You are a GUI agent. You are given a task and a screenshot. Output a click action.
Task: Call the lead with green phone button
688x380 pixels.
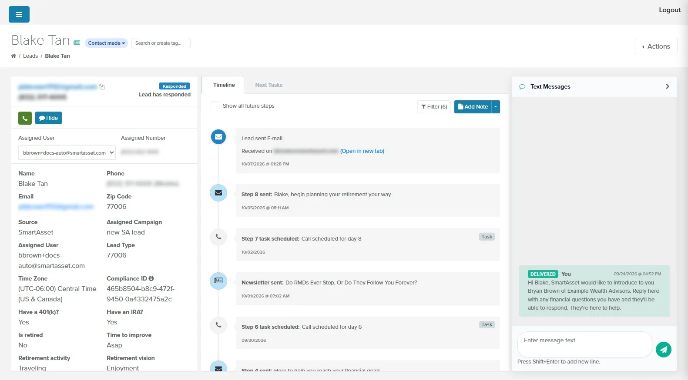pyautogui.click(x=25, y=118)
